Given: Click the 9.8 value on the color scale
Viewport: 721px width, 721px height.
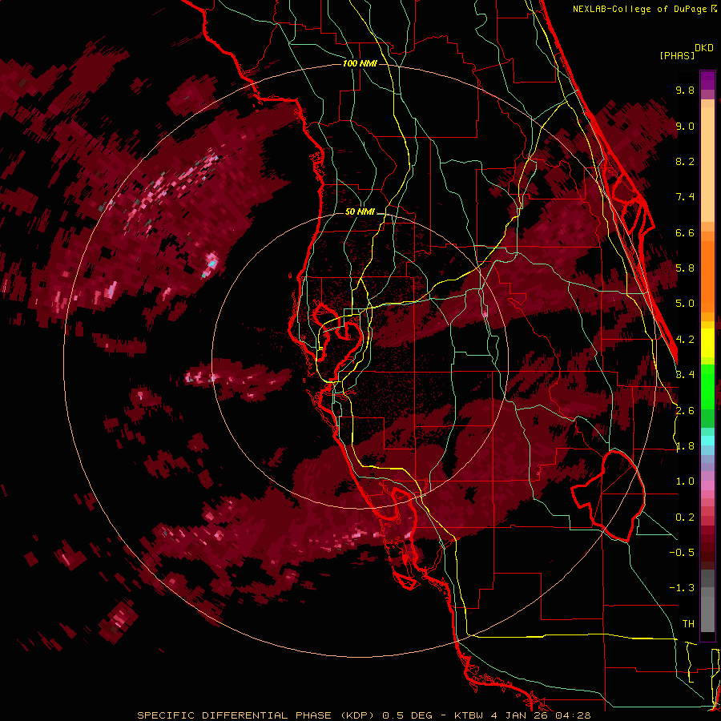Looking at the screenshot, I should pos(685,90).
